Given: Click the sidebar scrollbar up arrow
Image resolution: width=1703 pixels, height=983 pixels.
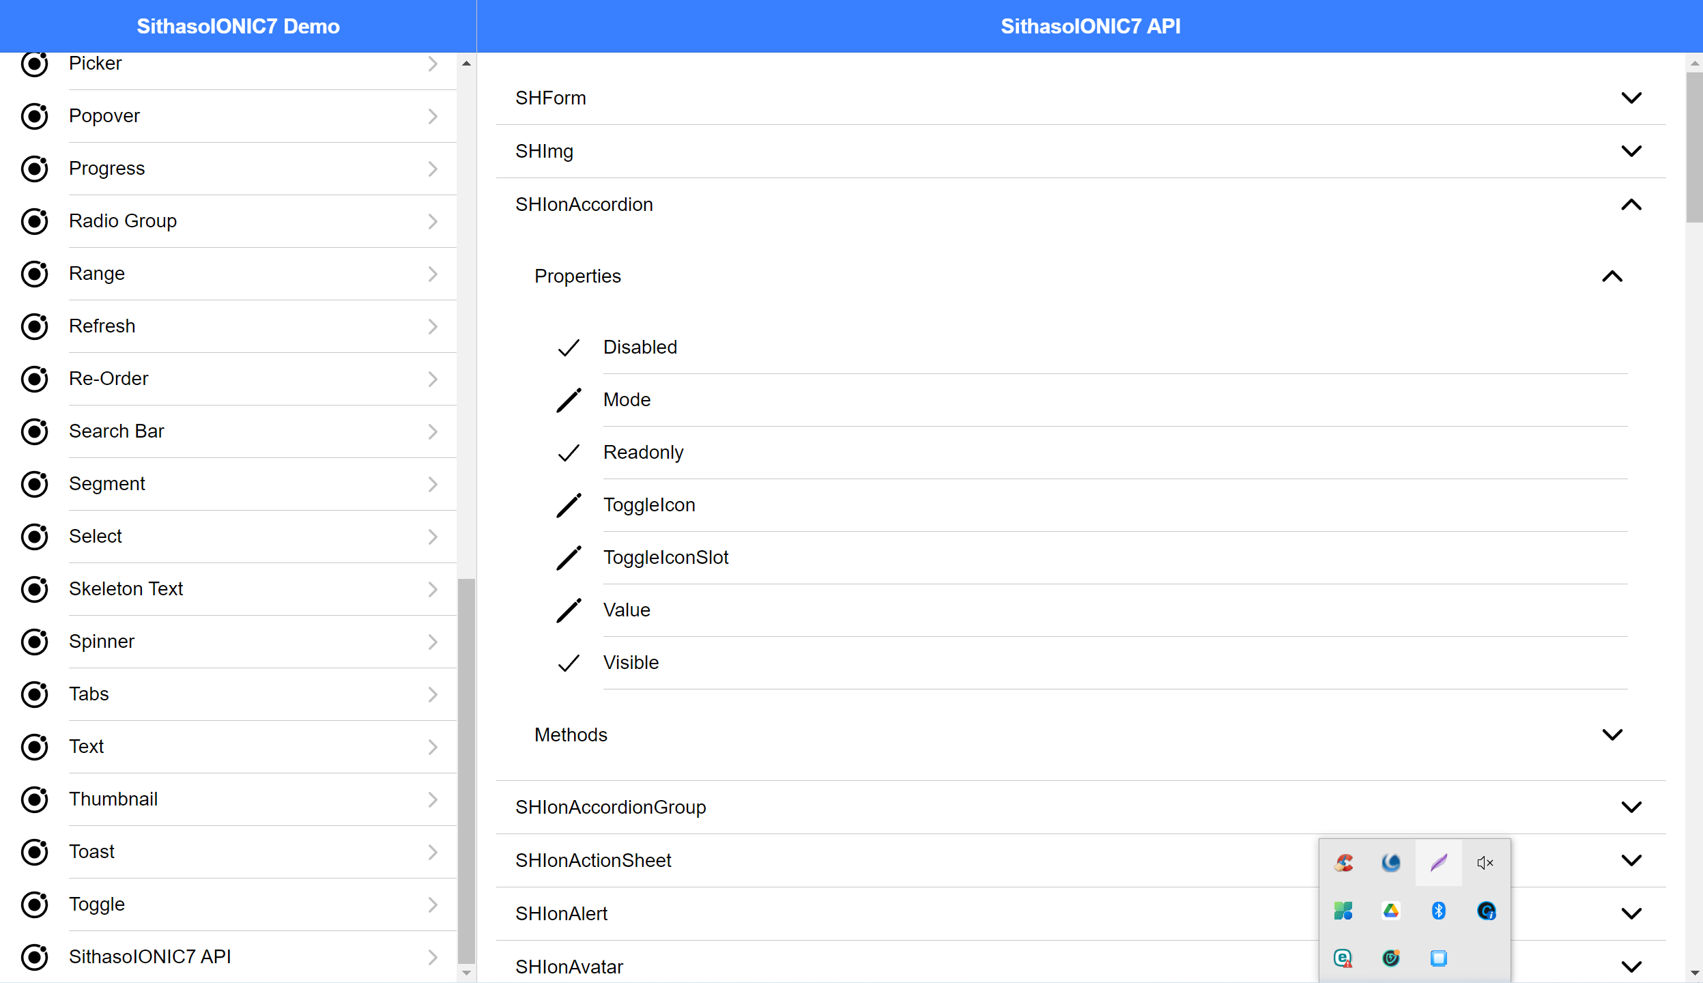Looking at the screenshot, I should coord(466,63).
